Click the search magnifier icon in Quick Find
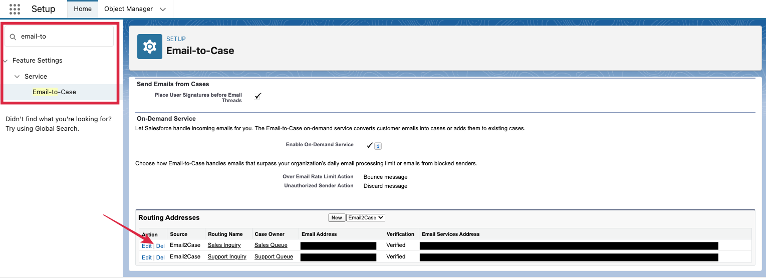Image resolution: width=766 pixels, height=278 pixels. [14, 37]
